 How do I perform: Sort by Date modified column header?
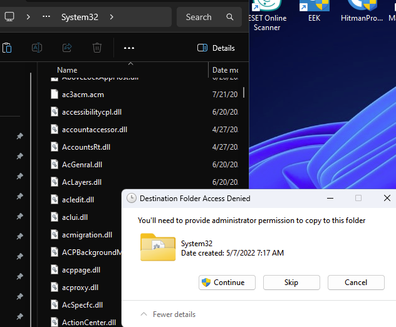(226, 70)
